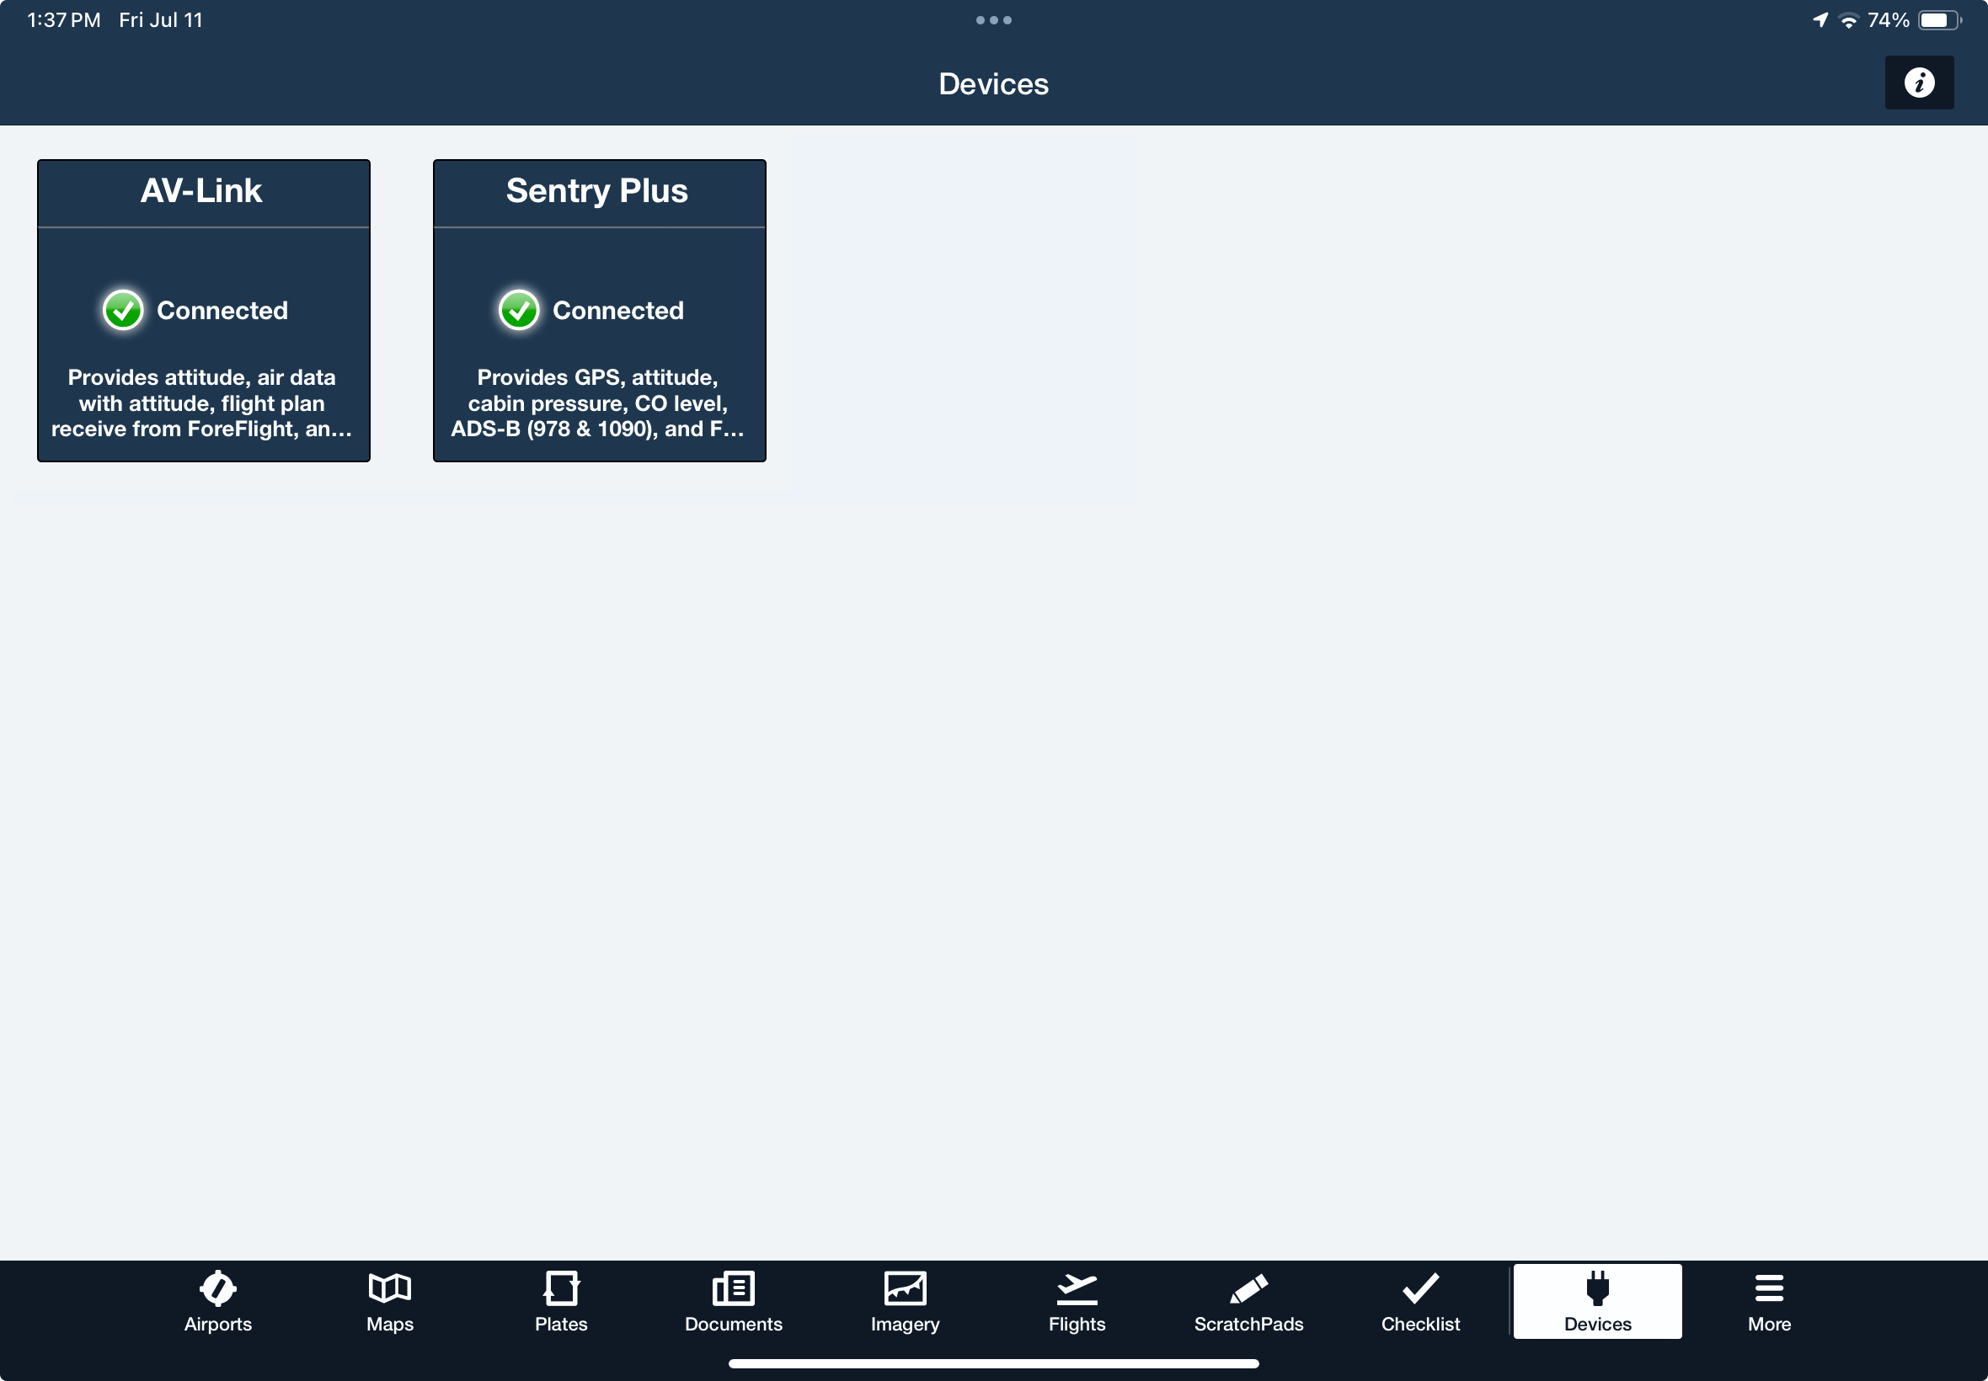Tap Sentry Plus description 'Provides GPS, attitude'
The width and height of the screenshot is (1988, 1381).
point(597,377)
